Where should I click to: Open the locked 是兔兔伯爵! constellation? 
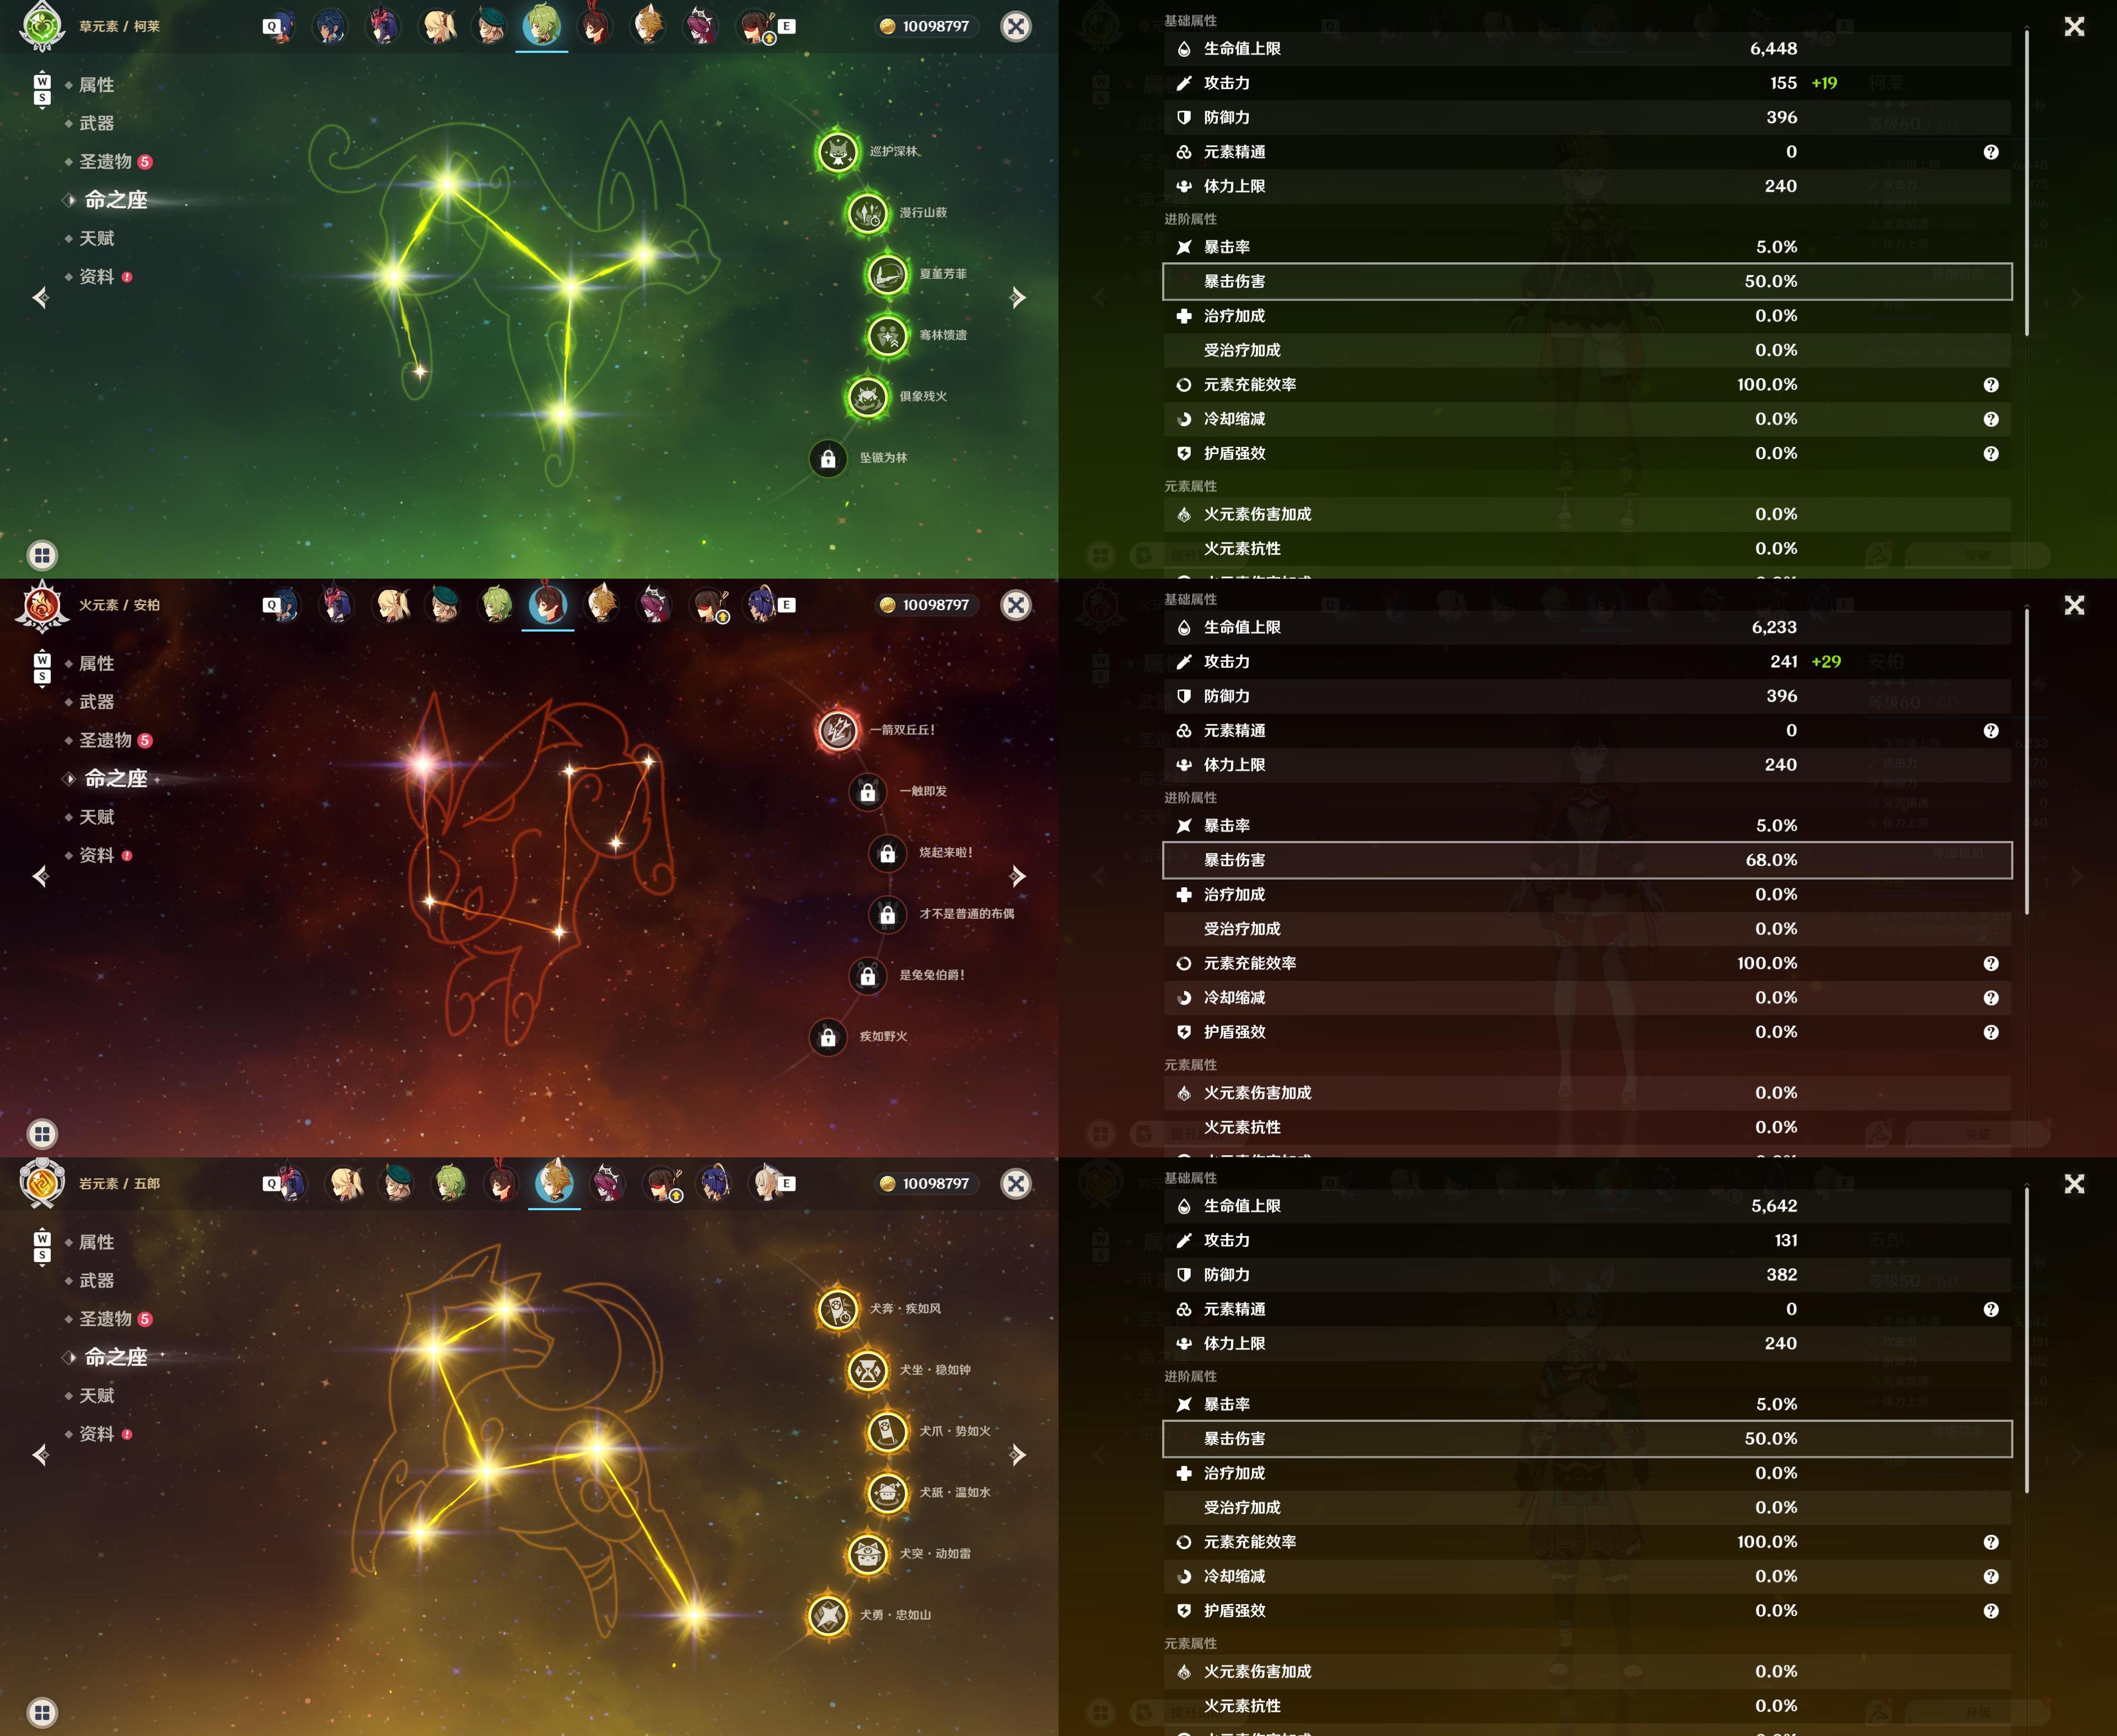pyautogui.click(x=867, y=976)
